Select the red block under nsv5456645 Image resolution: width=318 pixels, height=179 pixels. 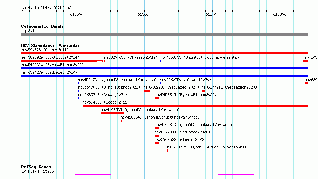click(x=157, y=98)
